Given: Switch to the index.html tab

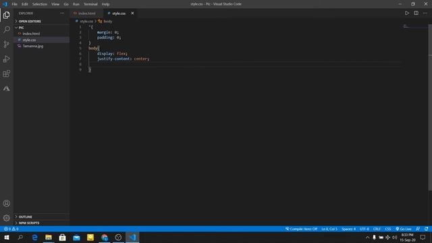Looking at the screenshot, I should point(87,13).
